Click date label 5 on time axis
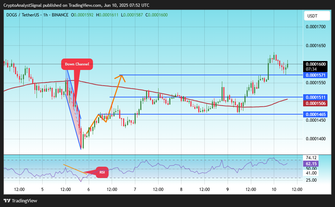Screen dimensions: 335x207 tap(42, 189)
